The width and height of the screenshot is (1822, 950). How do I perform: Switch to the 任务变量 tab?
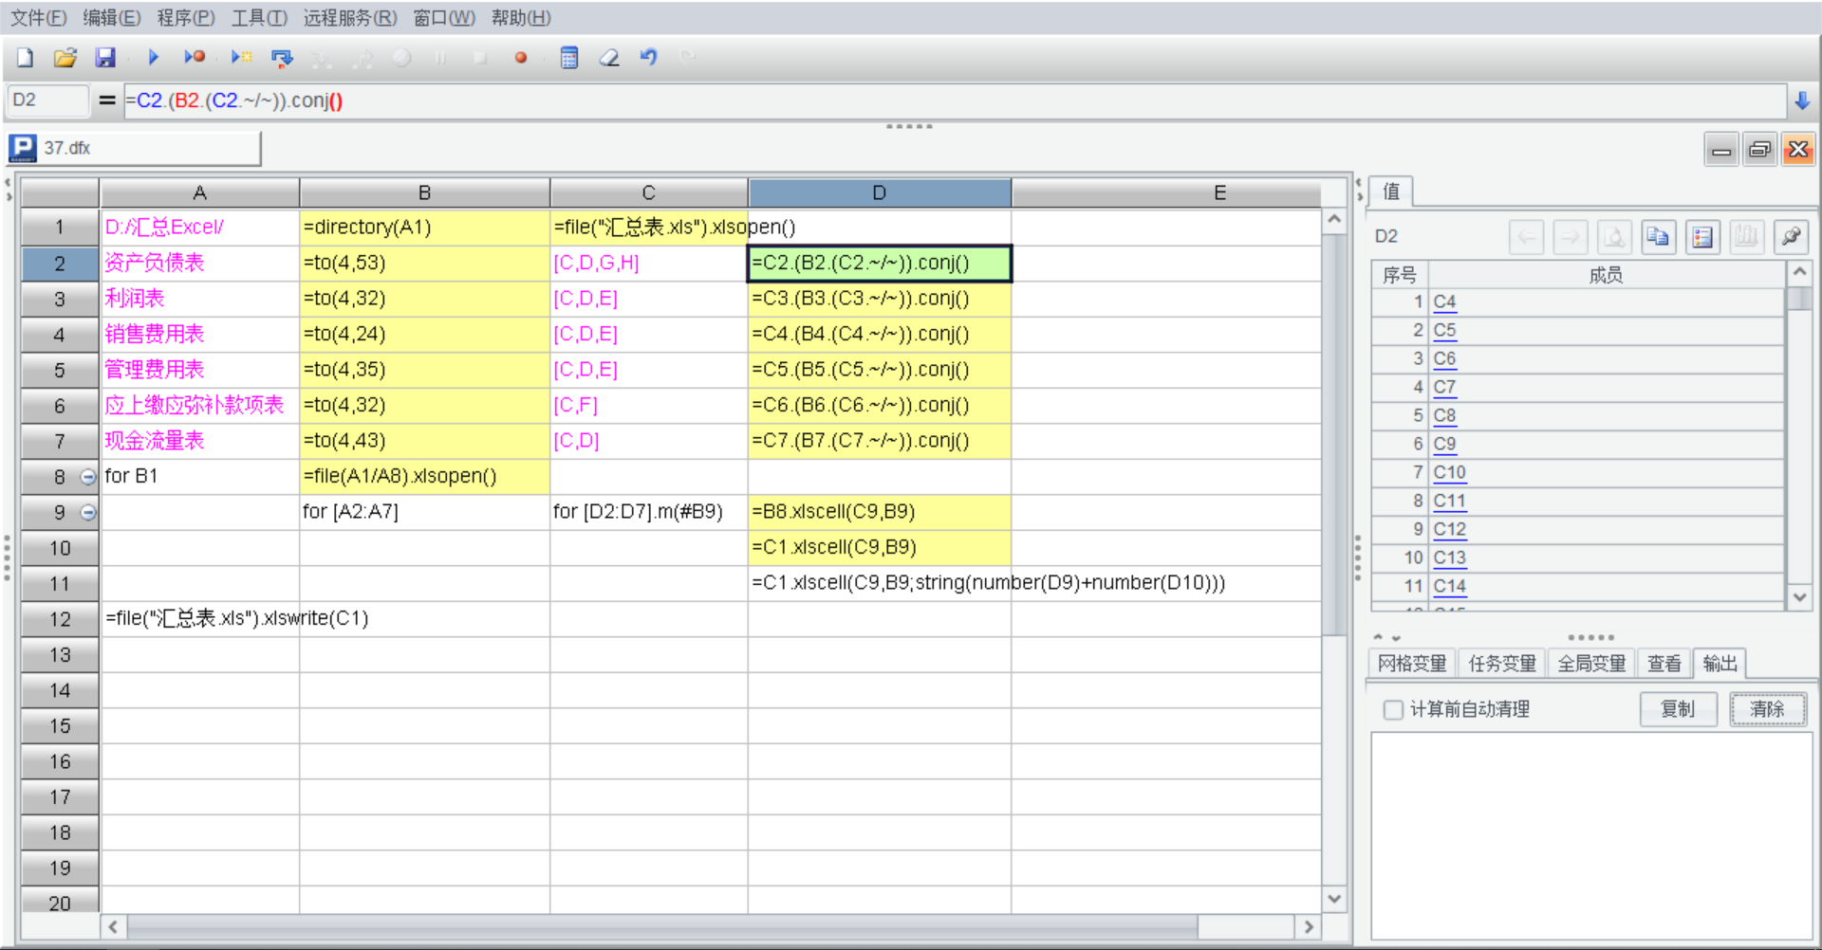pos(1501,664)
